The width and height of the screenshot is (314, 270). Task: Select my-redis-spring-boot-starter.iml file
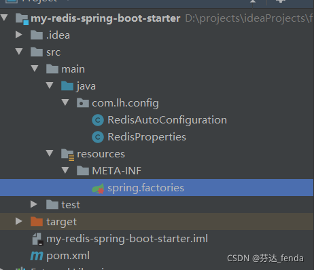coord(127,239)
